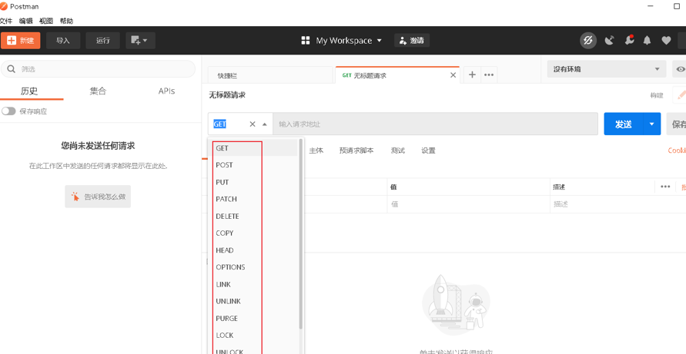Collapse the method dropdown arrow

click(264, 124)
